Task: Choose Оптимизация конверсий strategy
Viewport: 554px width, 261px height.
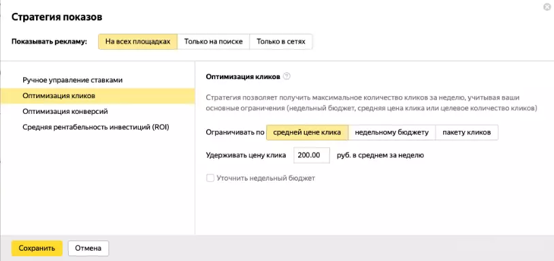Action: click(97, 112)
